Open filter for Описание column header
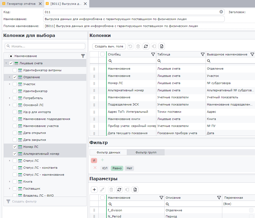This screenshot has width=255, height=218. pos(219,198)
